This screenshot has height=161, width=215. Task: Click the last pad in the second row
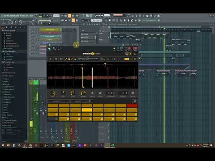[x=132, y=110]
